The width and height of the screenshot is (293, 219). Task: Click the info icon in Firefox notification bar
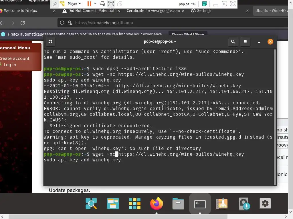point(3,34)
